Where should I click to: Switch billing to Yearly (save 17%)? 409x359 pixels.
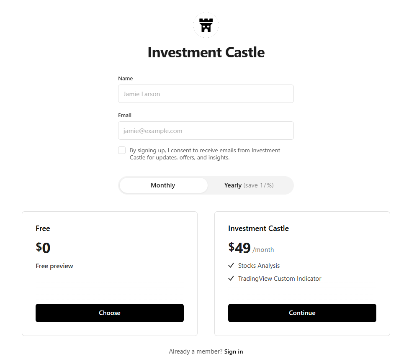pyautogui.click(x=249, y=185)
